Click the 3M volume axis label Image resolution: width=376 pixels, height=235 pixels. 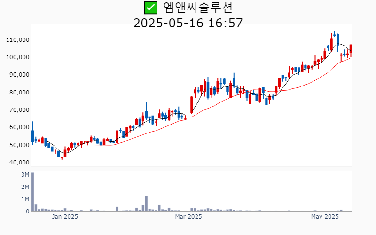[x=25, y=175]
